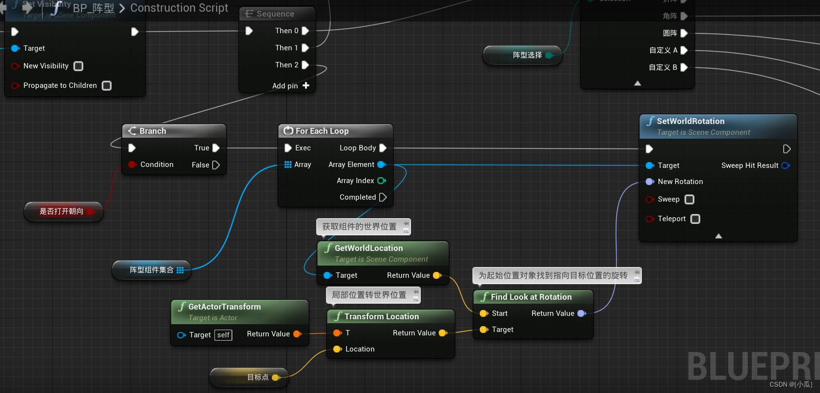Click the Array Index output pin
820x393 pixels.
[382, 181]
